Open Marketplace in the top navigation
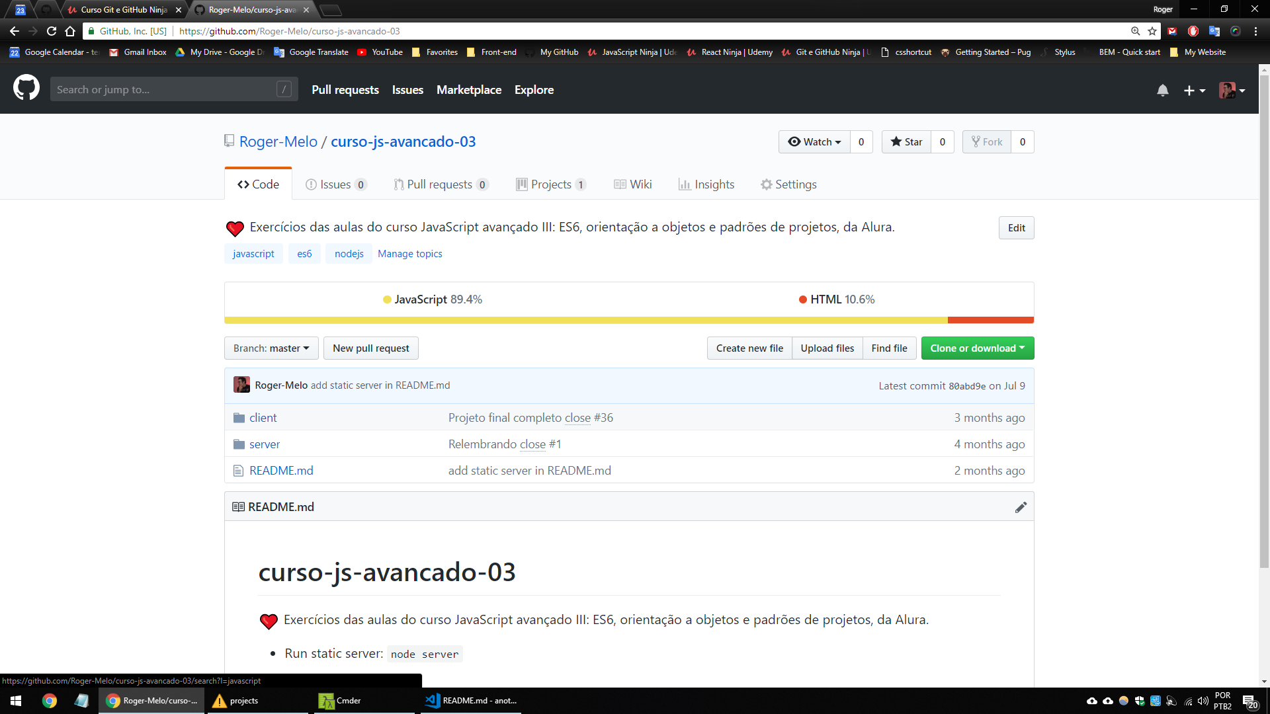The height and width of the screenshot is (714, 1270). tap(469, 90)
